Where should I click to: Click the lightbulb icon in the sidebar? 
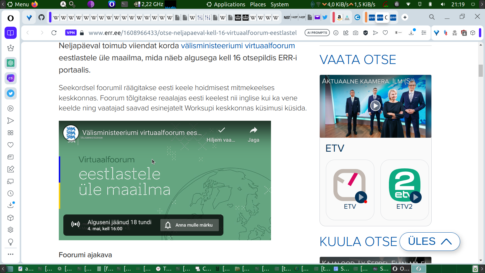[11, 242]
